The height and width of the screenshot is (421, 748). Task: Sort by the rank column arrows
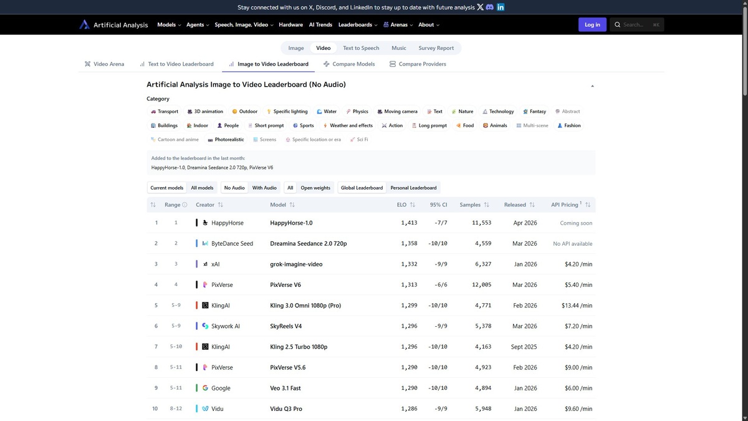[153, 205]
